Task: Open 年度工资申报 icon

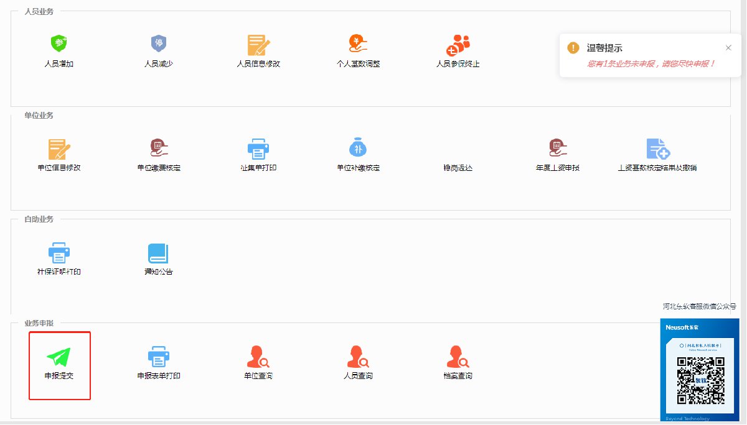Action: click(558, 149)
